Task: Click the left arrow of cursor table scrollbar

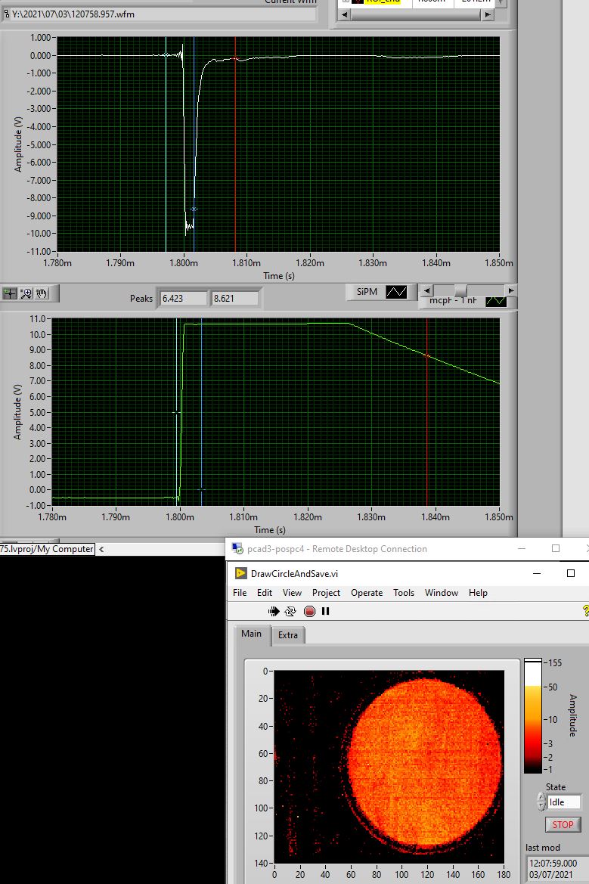Action: click(346, 14)
